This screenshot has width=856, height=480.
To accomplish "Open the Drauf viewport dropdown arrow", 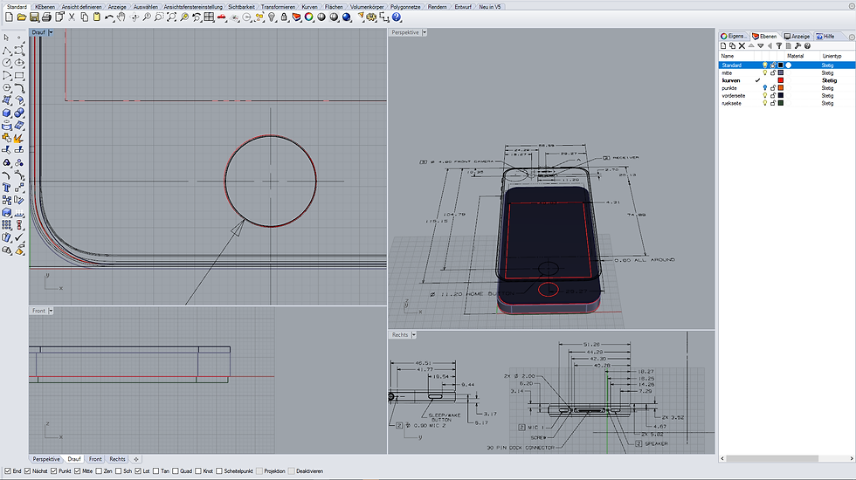I will 51,32.
